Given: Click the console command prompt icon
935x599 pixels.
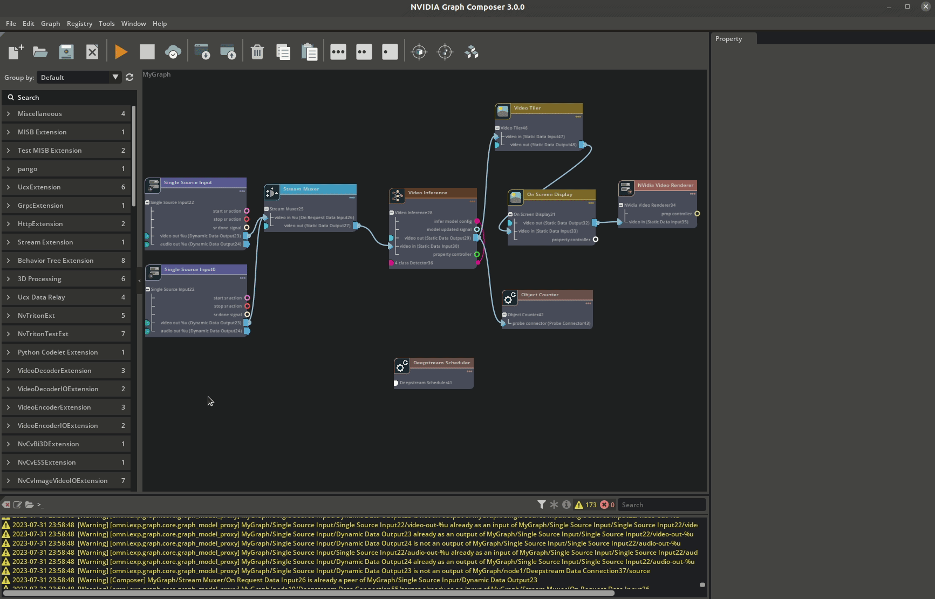Looking at the screenshot, I should click(40, 505).
